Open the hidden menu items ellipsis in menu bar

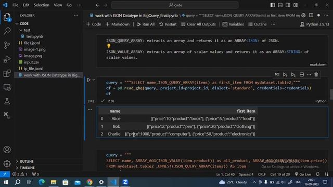(x=79, y=5)
